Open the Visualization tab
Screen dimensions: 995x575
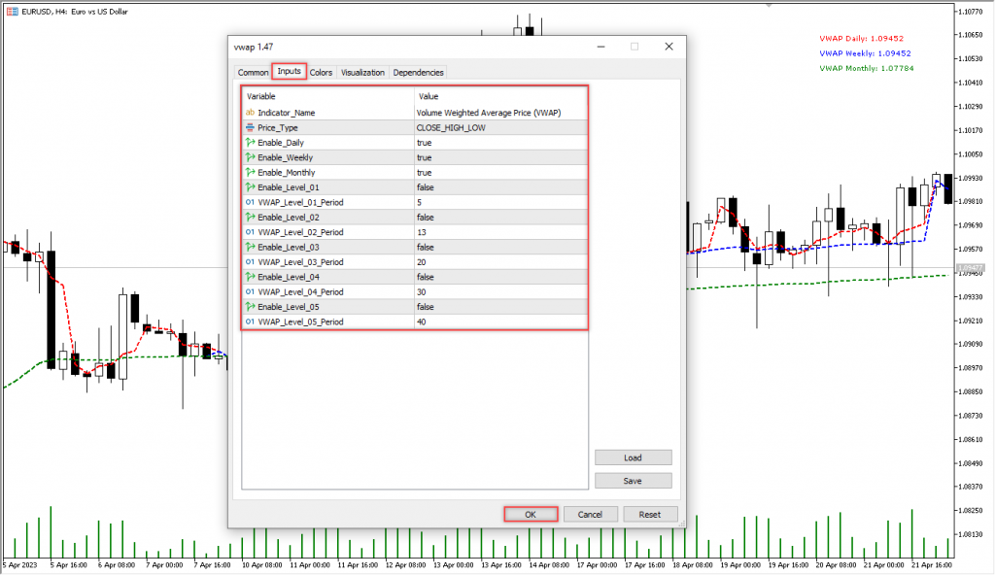(x=362, y=72)
